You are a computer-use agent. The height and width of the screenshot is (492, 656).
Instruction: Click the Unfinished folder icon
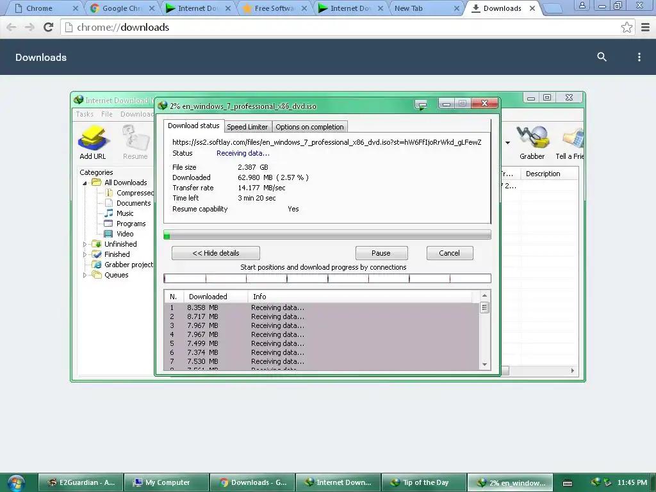(97, 244)
